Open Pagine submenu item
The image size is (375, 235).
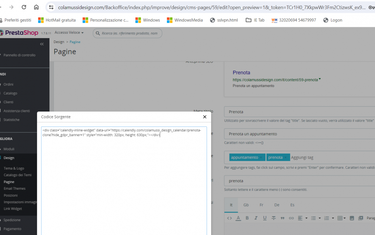pyautogui.click(x=9, y=182)
